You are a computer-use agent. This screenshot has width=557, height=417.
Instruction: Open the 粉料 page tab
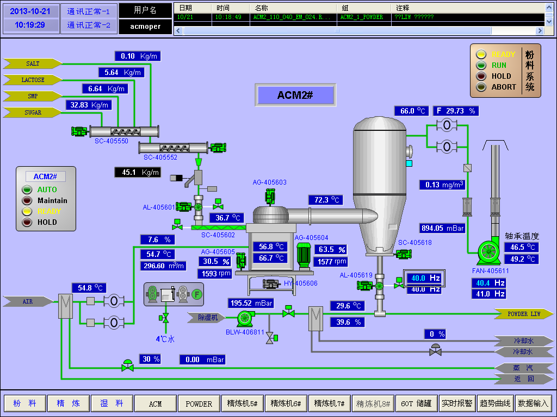[x=25, y=403]
